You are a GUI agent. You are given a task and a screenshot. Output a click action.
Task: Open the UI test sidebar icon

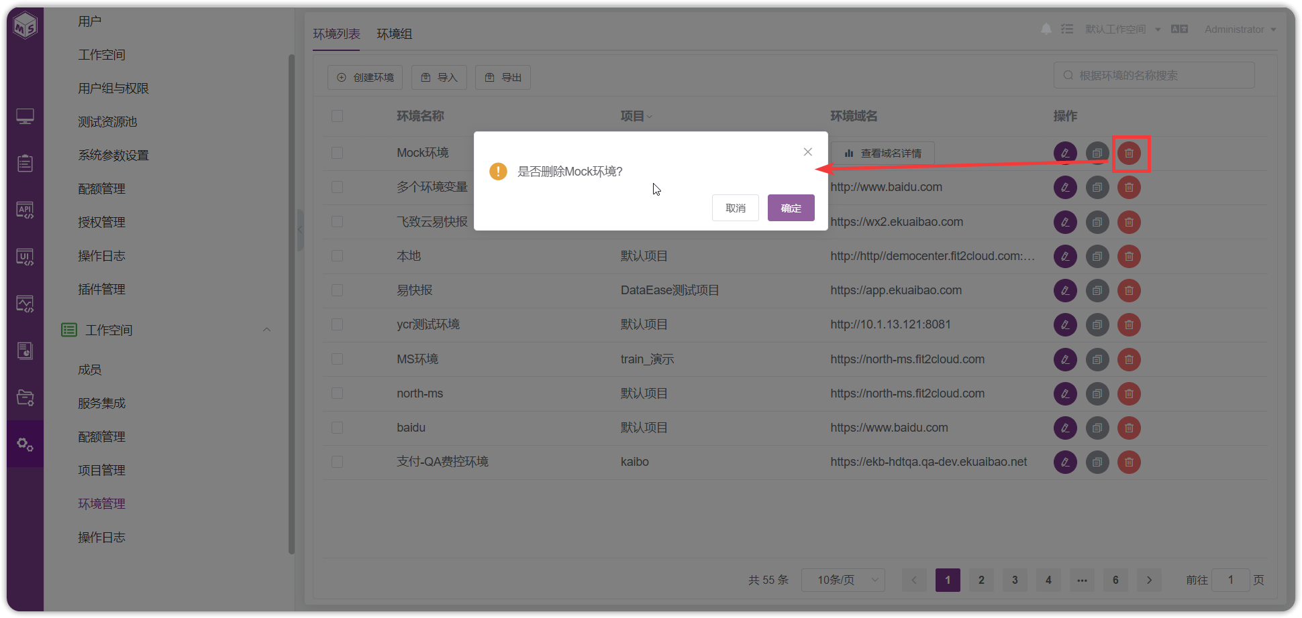click(25, 257)
